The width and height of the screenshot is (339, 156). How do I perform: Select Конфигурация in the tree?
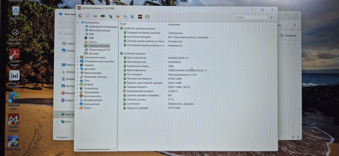(91, 100)
